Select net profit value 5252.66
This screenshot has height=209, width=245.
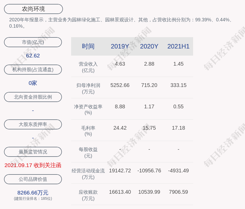tap(120, 85)
